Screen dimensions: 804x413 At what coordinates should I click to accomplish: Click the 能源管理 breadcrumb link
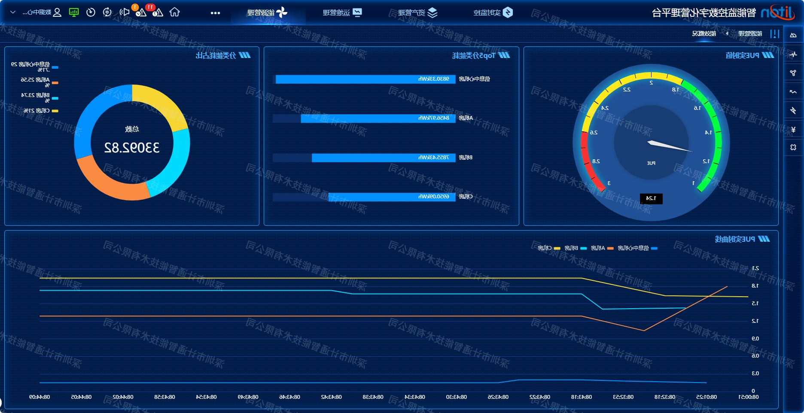750,33
